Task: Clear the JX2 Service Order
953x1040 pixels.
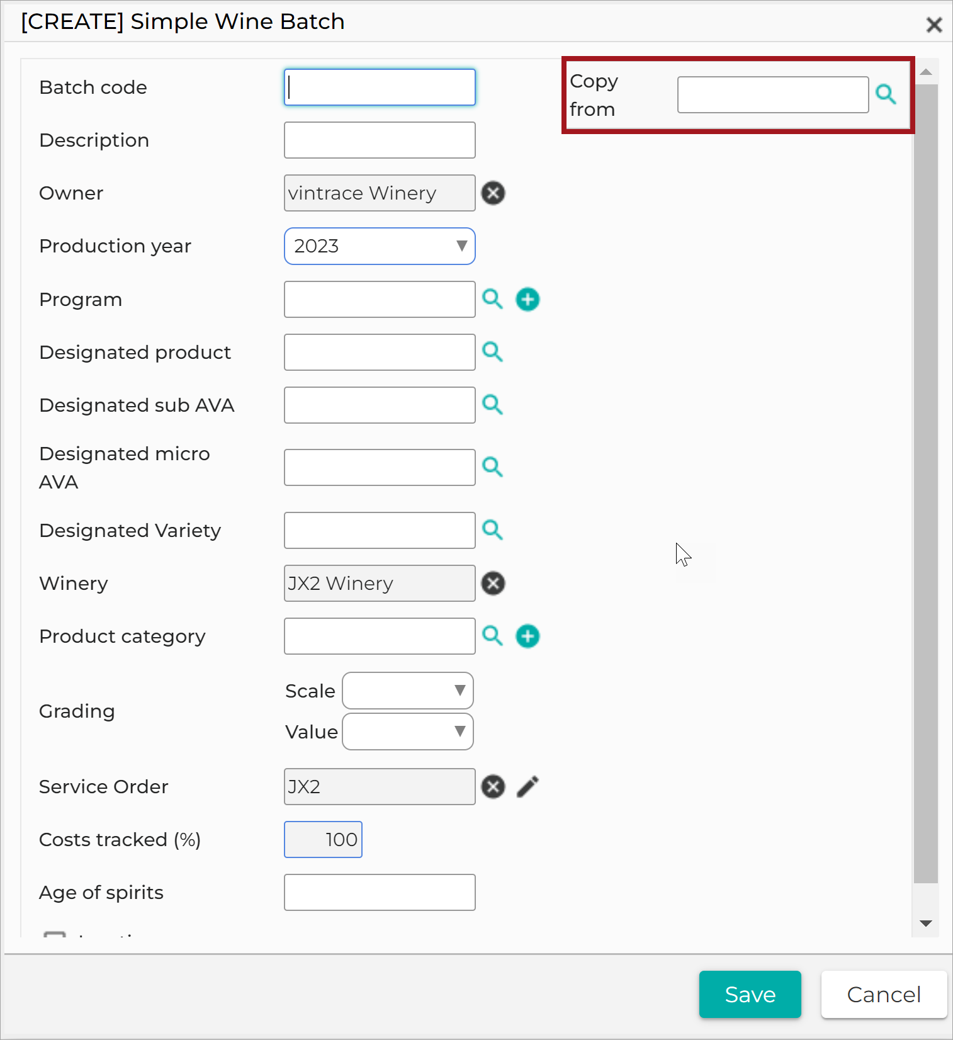Action: coord(493,786)
